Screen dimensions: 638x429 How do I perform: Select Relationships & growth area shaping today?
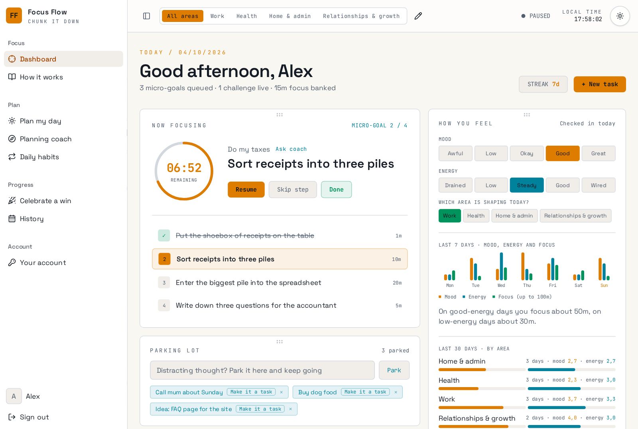point(575,216)
